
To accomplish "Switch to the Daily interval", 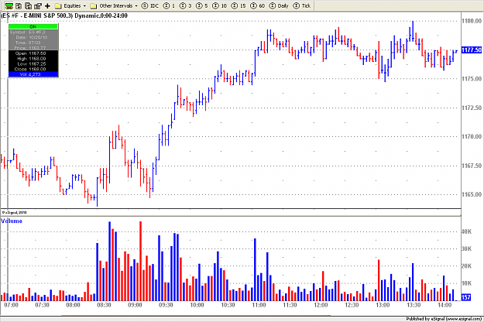I will click(x=279, y=5).
